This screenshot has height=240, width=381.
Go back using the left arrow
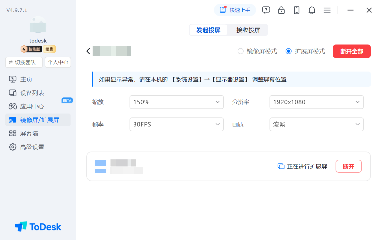point(88,51)
